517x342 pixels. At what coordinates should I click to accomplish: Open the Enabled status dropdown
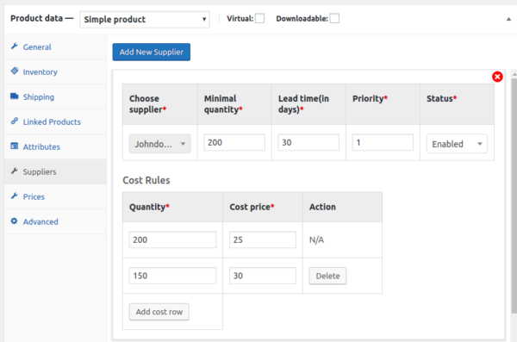[457, 144]
